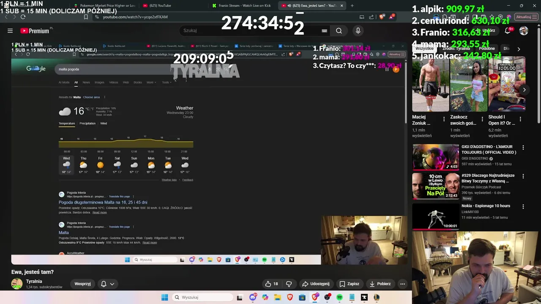Select the Wszystkie filter chip
The width and height of the screenshot is (541, 304).
click(x=424, y=49)
